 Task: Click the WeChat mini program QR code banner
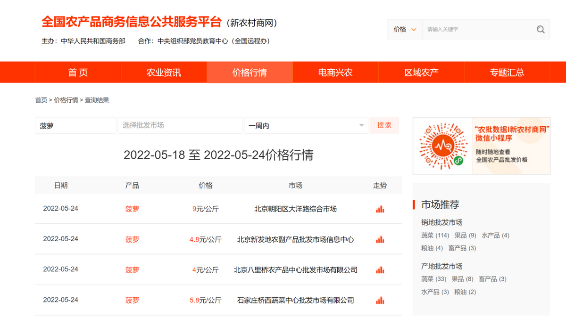481,146
